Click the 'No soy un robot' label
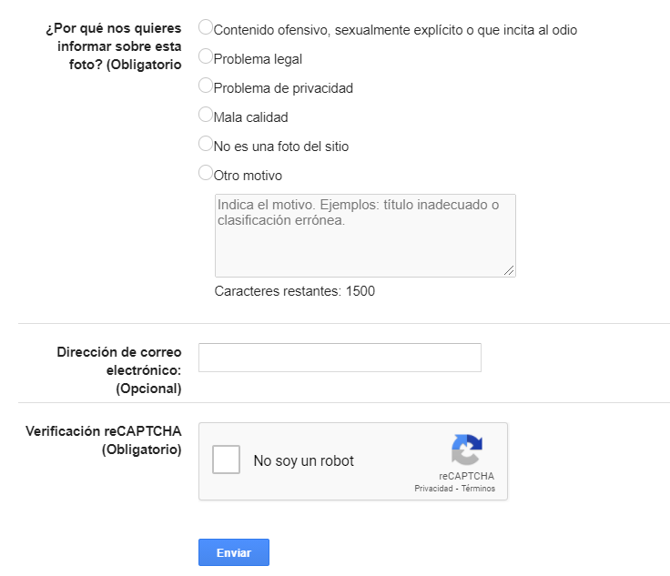 pyautogui.click(x=303, y=460)
